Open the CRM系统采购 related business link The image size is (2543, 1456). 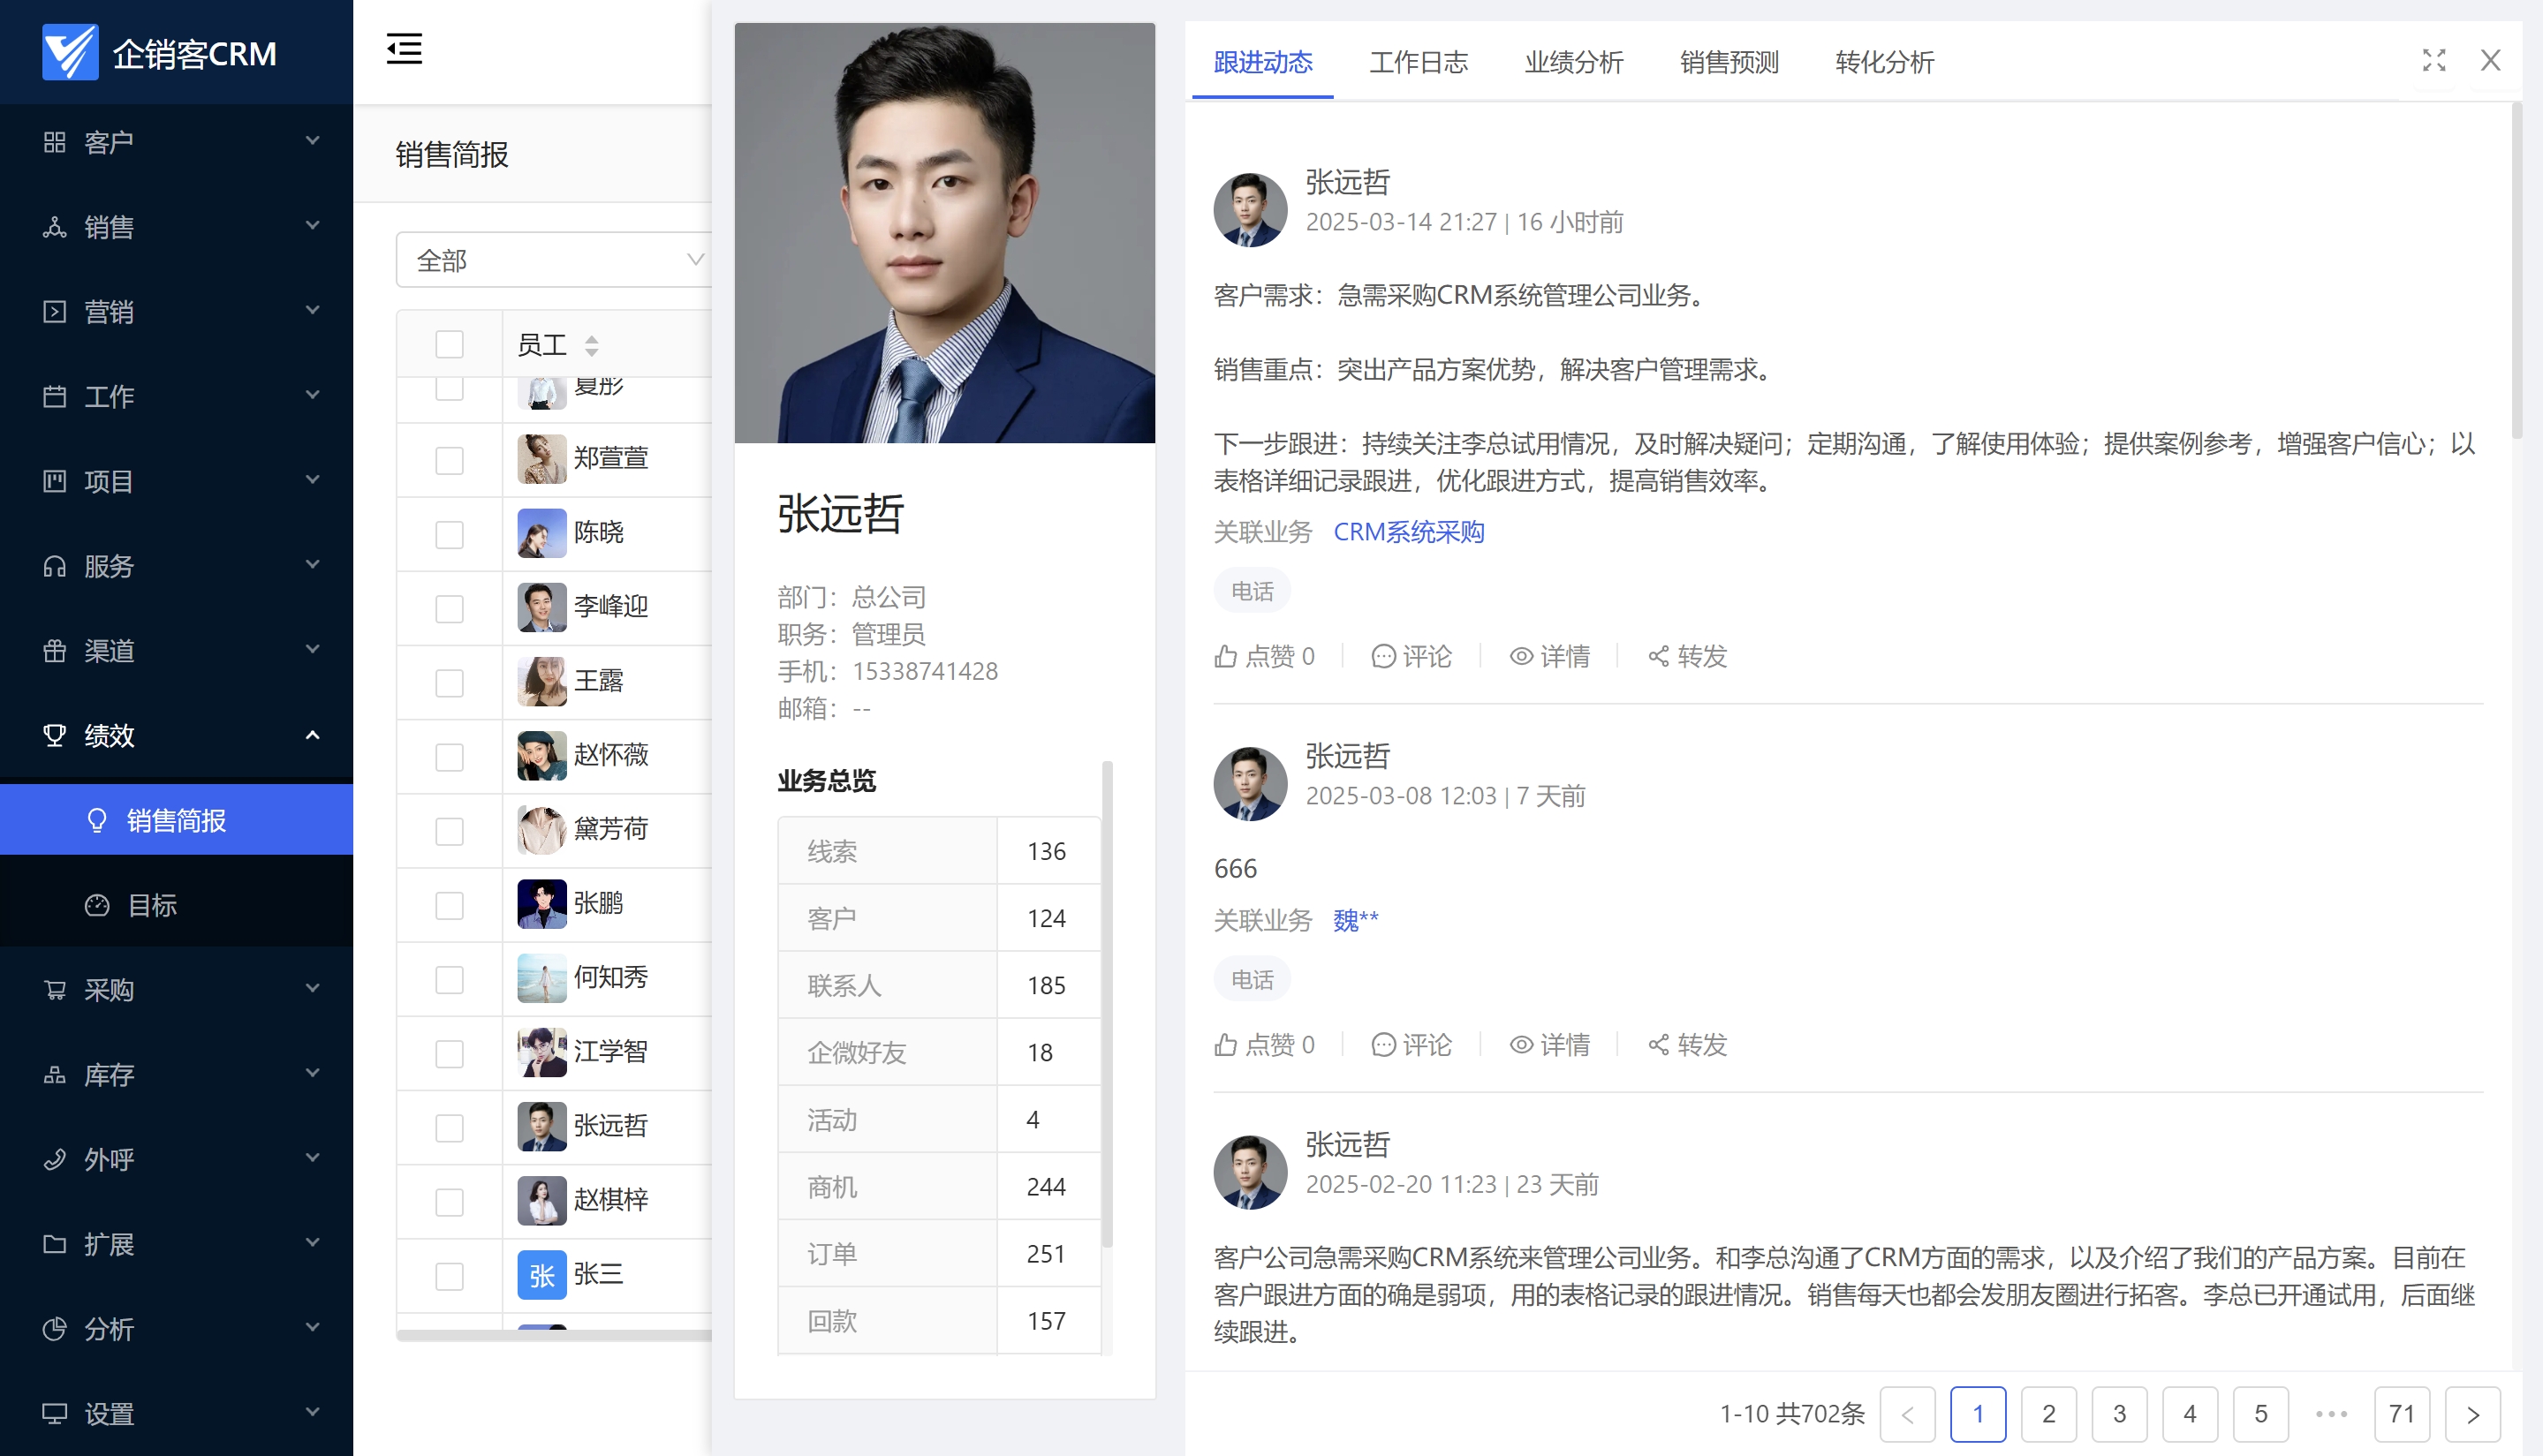click(x=1408, y=532)
